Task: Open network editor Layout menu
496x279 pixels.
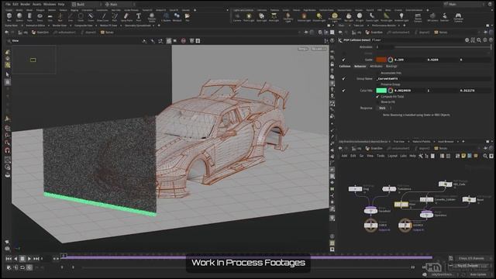Action: [392, 156]
